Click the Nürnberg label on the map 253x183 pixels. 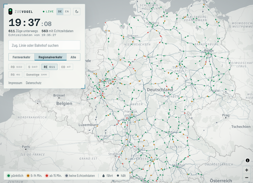pyautogui.click(x=170, y=132)
